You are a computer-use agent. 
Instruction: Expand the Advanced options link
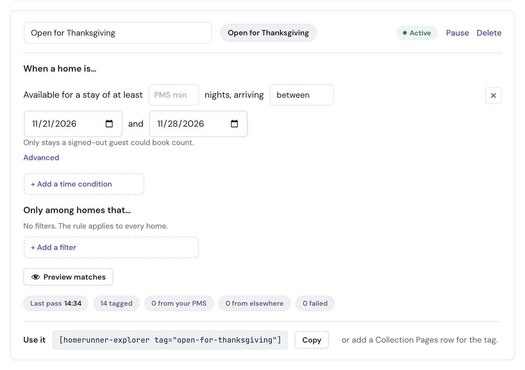41,158
